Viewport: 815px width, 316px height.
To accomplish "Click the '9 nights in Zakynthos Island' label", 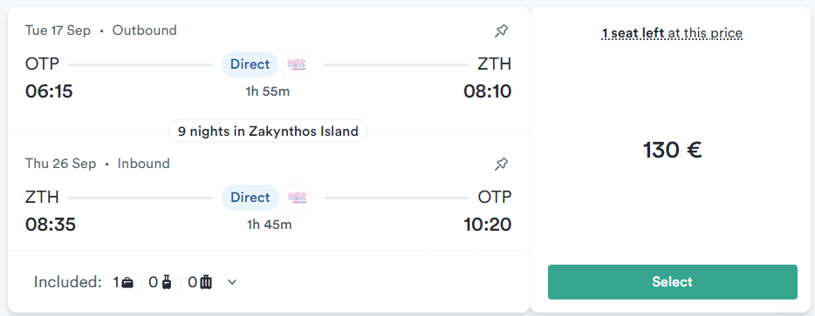I will (x=268, y=131).
